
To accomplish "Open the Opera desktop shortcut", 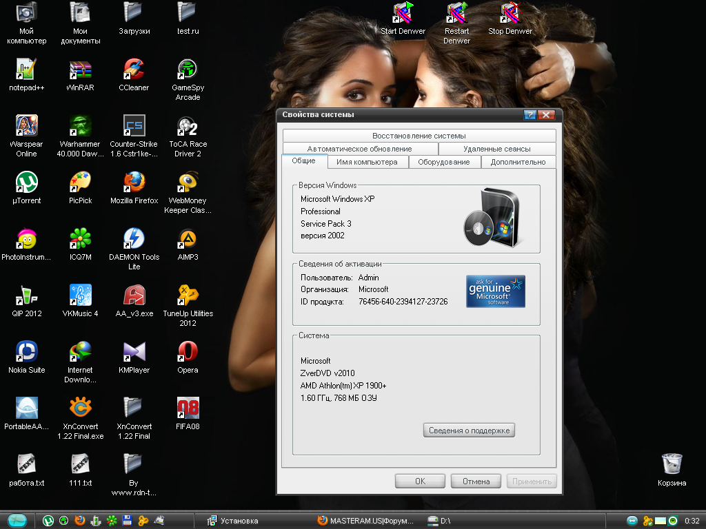I will (x=188, y=357).
